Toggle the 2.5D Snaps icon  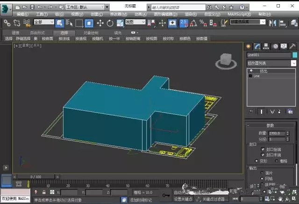coord(184,23)
